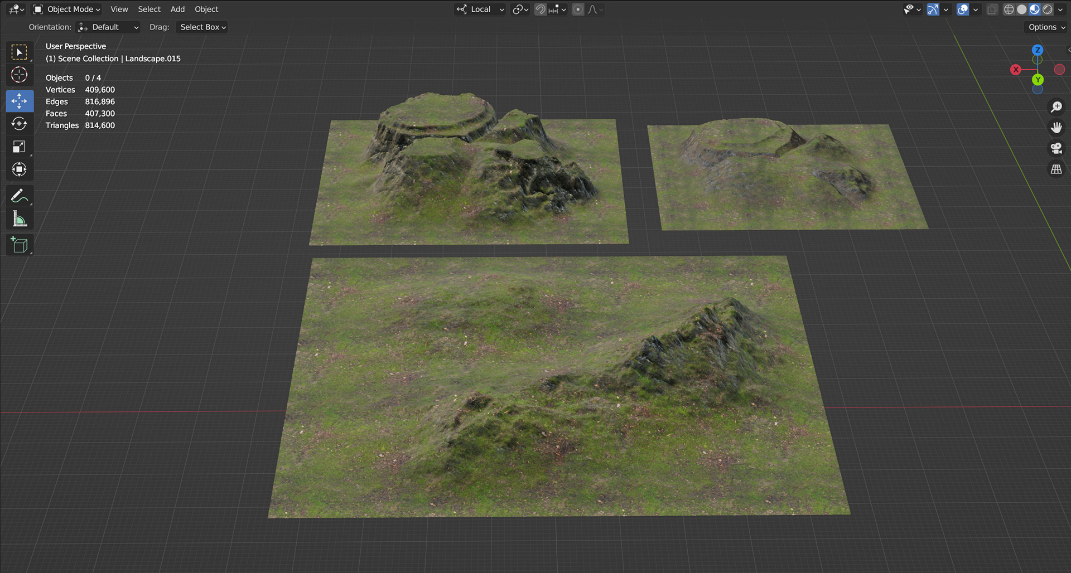Open the snapping options dropdown
Viewport: 1071px width, 573px height.
[557, 9]
